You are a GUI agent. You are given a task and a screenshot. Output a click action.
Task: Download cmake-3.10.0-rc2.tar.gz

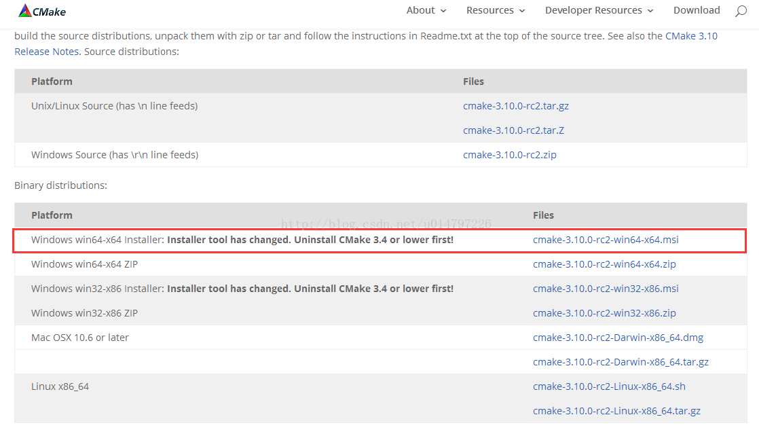point(515,105)
